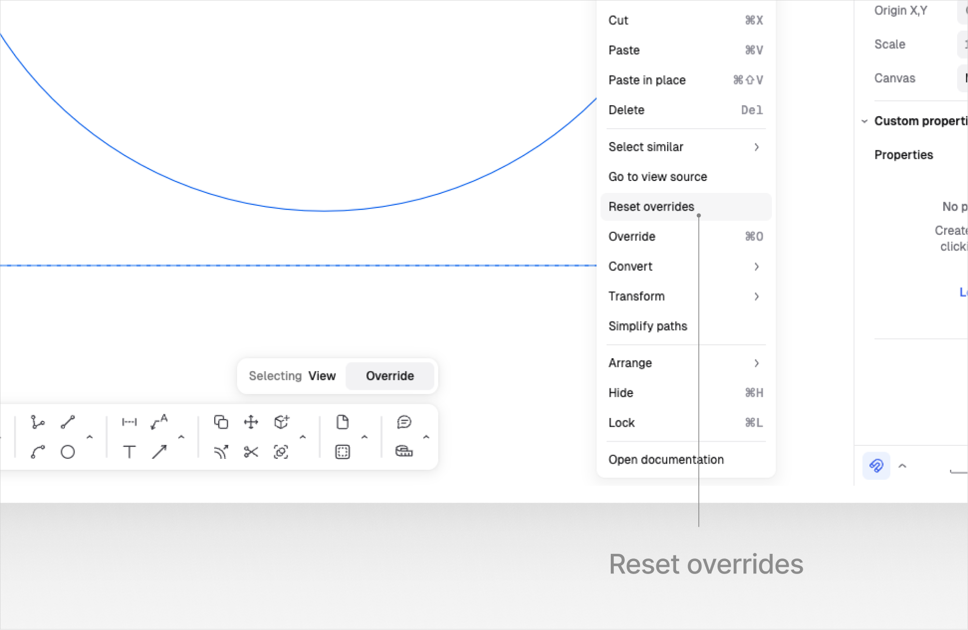Select the dimension measurement tool

(129, 422)
